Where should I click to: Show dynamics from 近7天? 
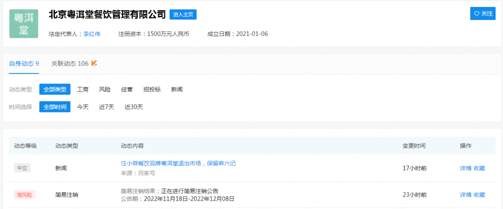[107, 106]
